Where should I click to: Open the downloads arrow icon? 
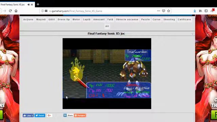click(195, 11)
